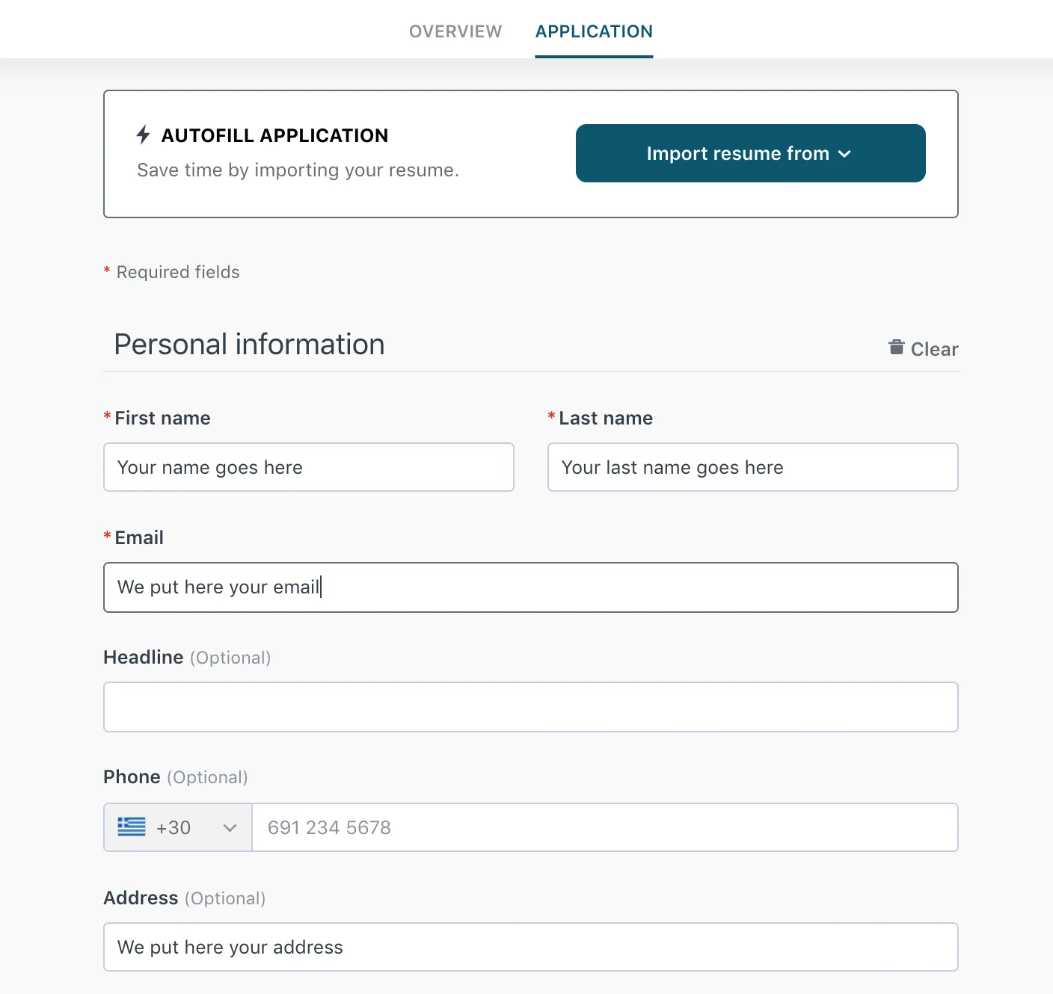Focus the First name field
This screenshot has height=994, width=1053.
pyautogui.click(x=309, y=467)
